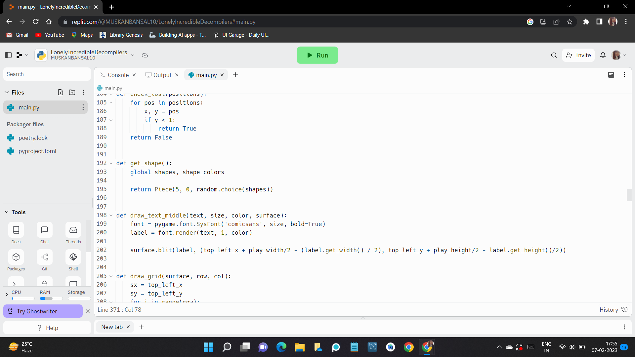This screenshot has width=635, height=357.
Task: Open the History clock icon
Action: pos(624,309)
